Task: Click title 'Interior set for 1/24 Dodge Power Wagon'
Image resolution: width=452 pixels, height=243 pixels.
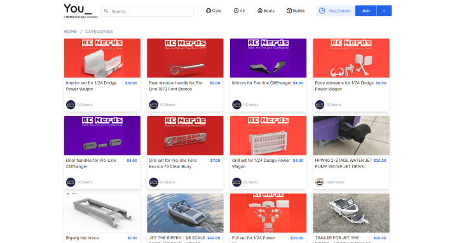Action: tap(92, 86)
